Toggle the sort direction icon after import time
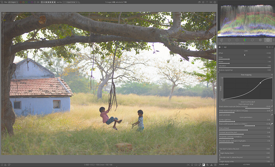This screenshot has width=275, height=167. 79,2
